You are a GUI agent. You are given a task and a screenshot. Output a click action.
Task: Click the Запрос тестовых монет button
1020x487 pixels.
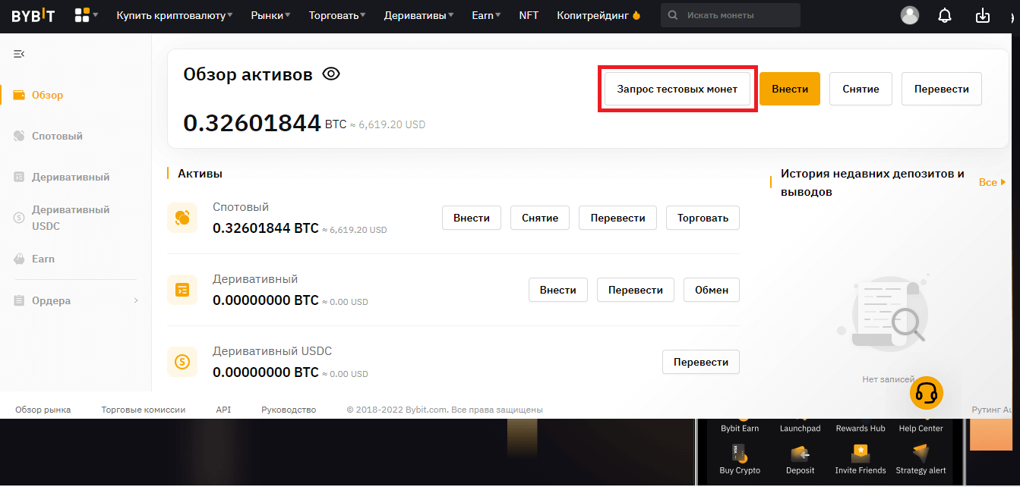click(x=677, y=89)
